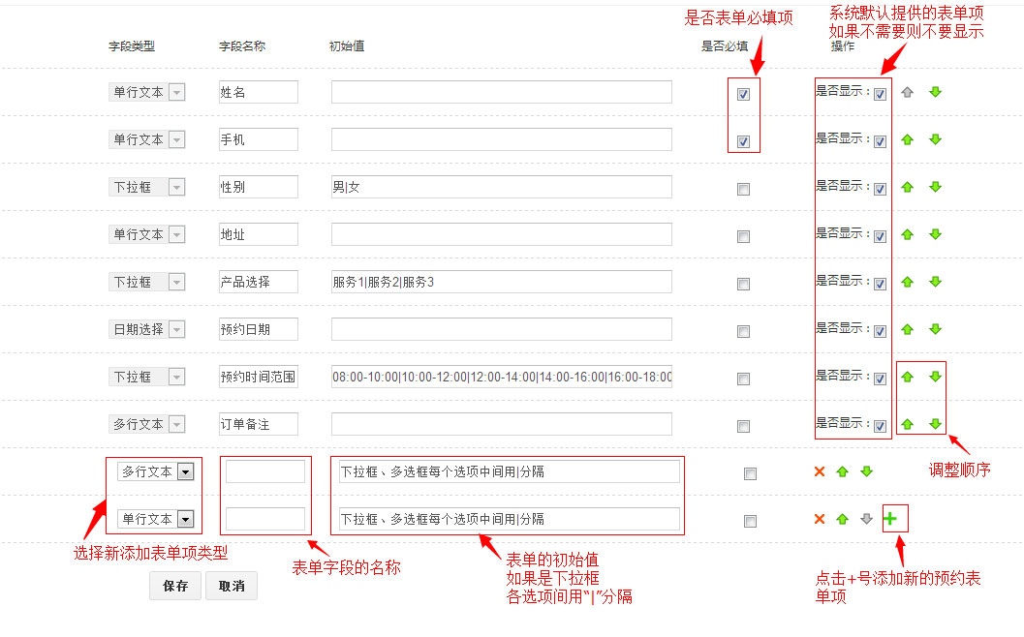Move the 姓名 row down with green arrow

click(x=935, y=92)
